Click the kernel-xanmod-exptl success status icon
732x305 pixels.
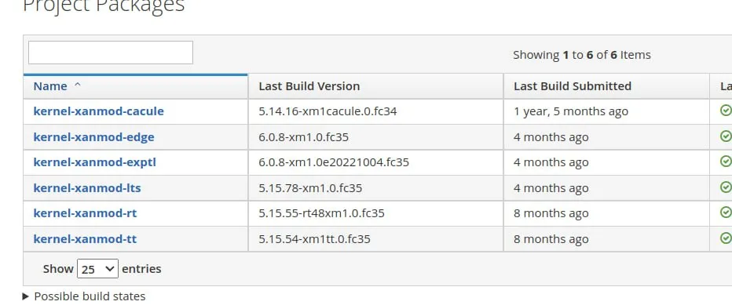726,162
